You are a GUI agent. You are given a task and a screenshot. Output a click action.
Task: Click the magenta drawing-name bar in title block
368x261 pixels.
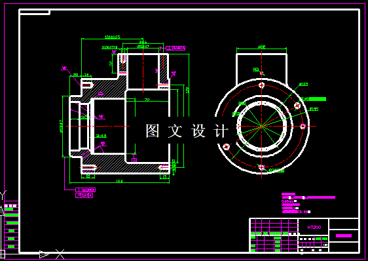[344, 235]
